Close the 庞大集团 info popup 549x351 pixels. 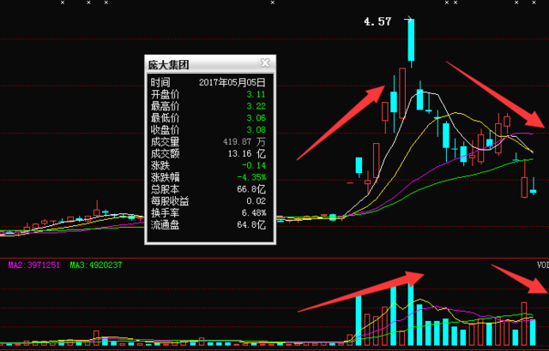coord(265,62)
